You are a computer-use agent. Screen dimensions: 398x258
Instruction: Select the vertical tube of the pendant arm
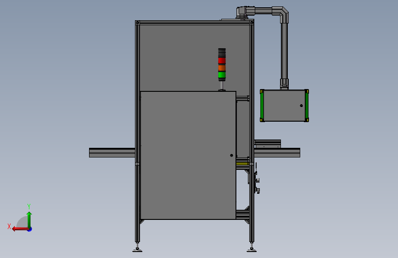point(284,51)
